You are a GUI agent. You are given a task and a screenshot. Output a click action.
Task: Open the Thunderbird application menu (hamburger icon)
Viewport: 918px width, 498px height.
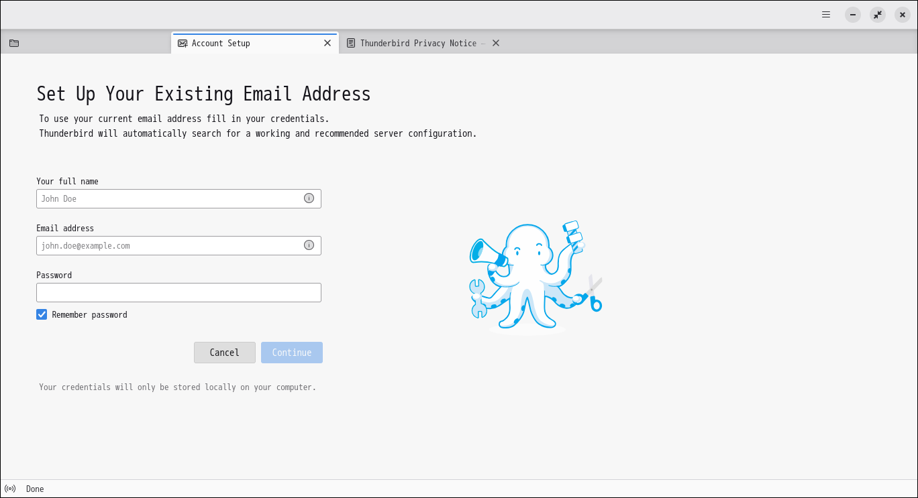point(826,15)
